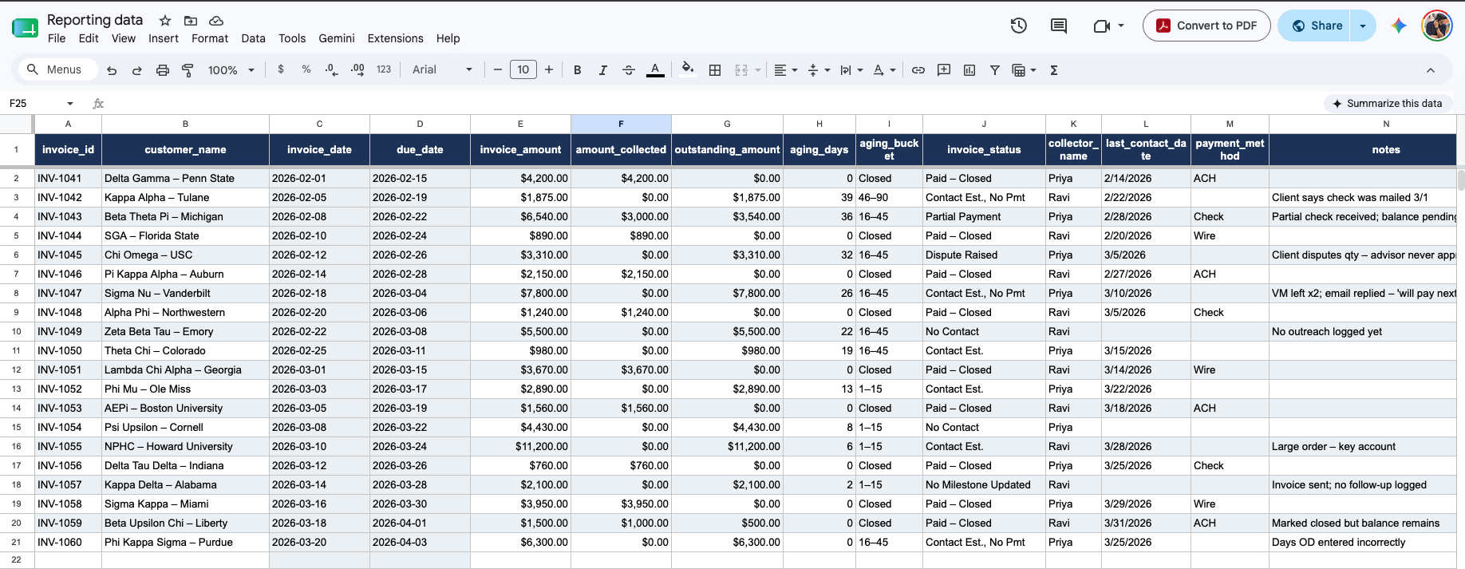Open vertical align dropdown
The height and width of the screenshot is (569, 1465).
click(x=819, y=70)
